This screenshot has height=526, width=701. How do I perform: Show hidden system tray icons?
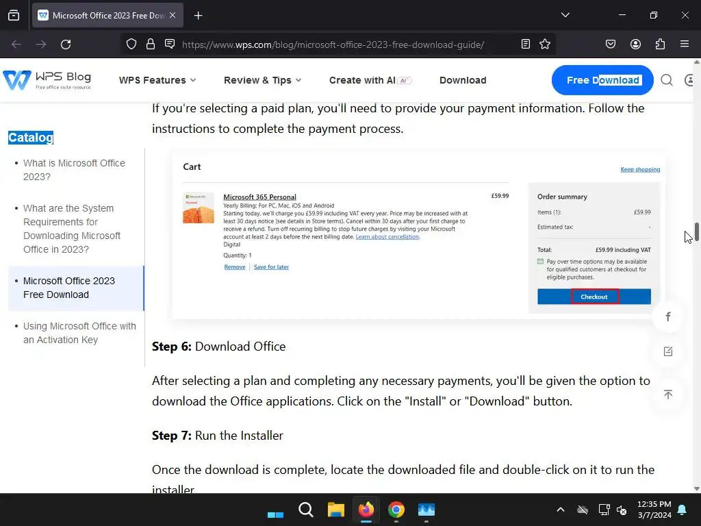[x=560, y=510]
